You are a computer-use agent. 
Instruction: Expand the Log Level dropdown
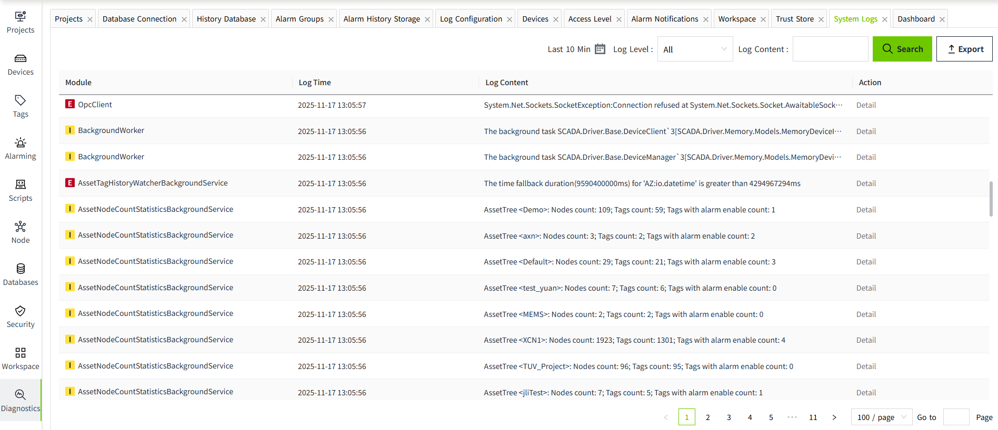(694, 49)
